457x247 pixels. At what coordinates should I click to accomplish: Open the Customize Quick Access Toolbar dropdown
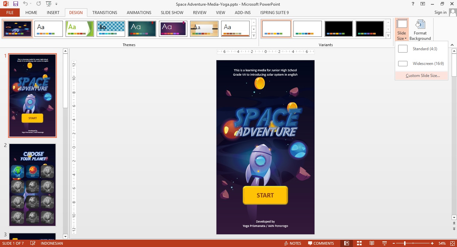pos(56,3)
